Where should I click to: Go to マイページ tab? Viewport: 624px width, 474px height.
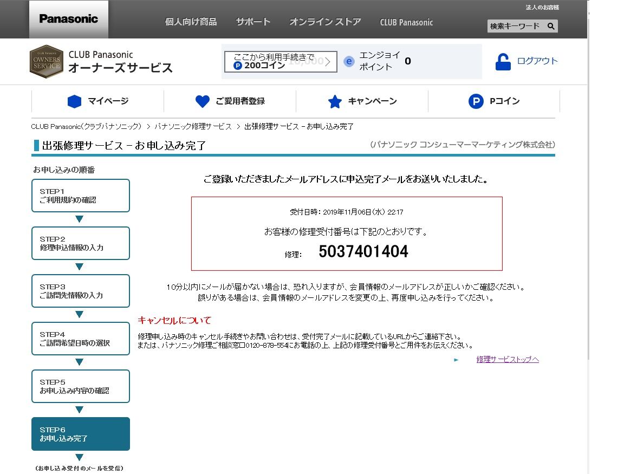[97, 101]
